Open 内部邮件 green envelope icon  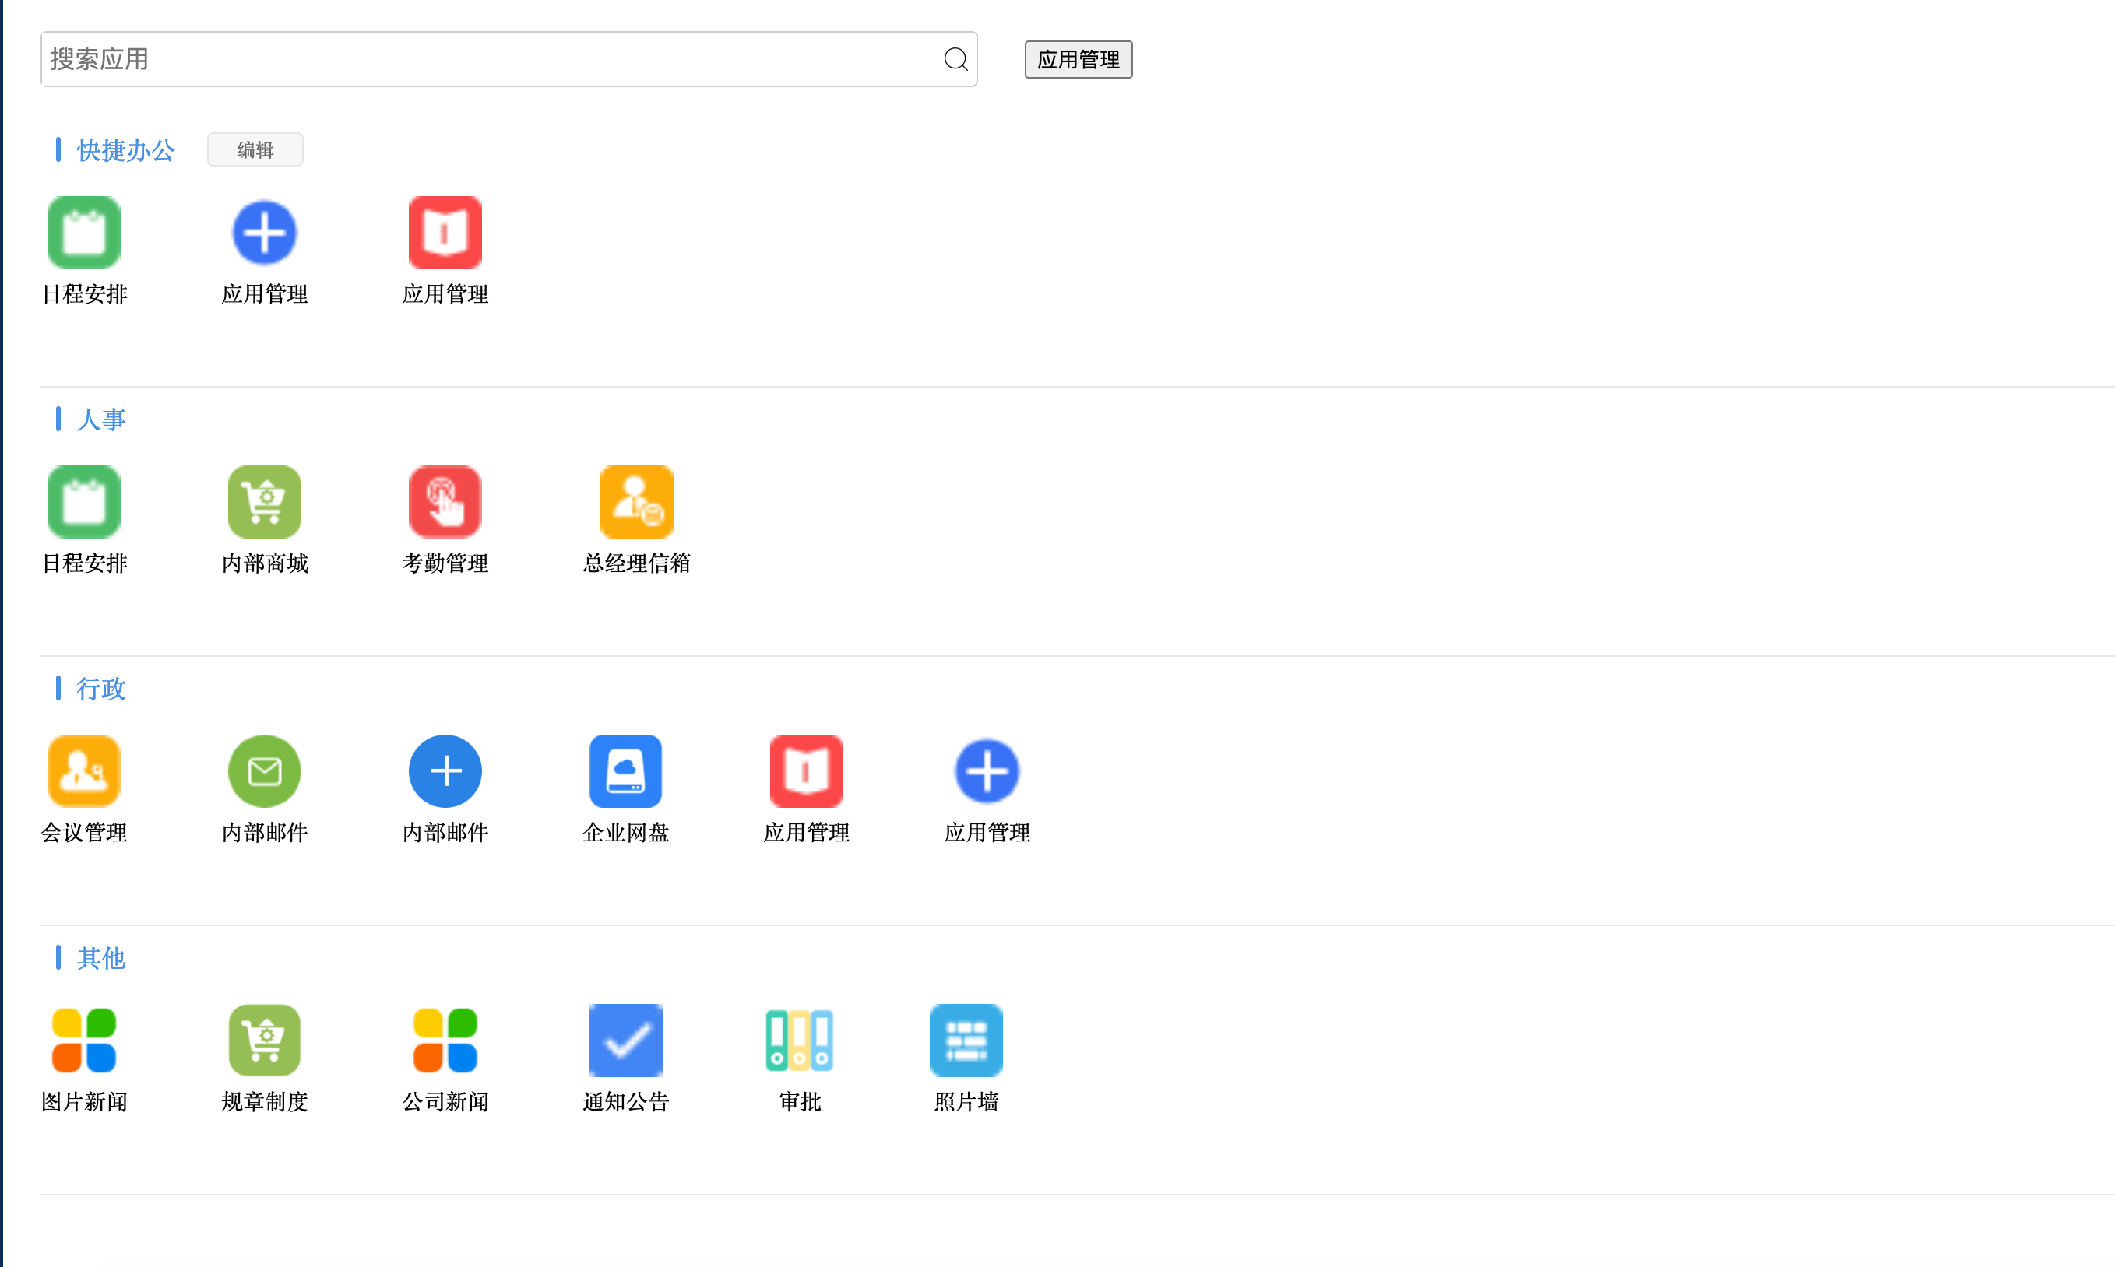click(264, 771)
